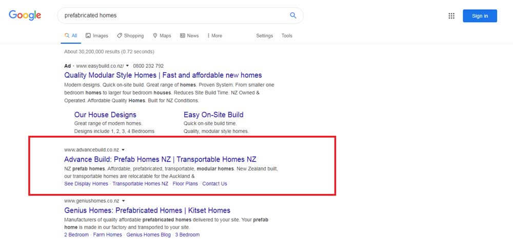Open the search Tools option
This screenshot has height=248, width=513.
pyautogui.click(x=287, y=36)
